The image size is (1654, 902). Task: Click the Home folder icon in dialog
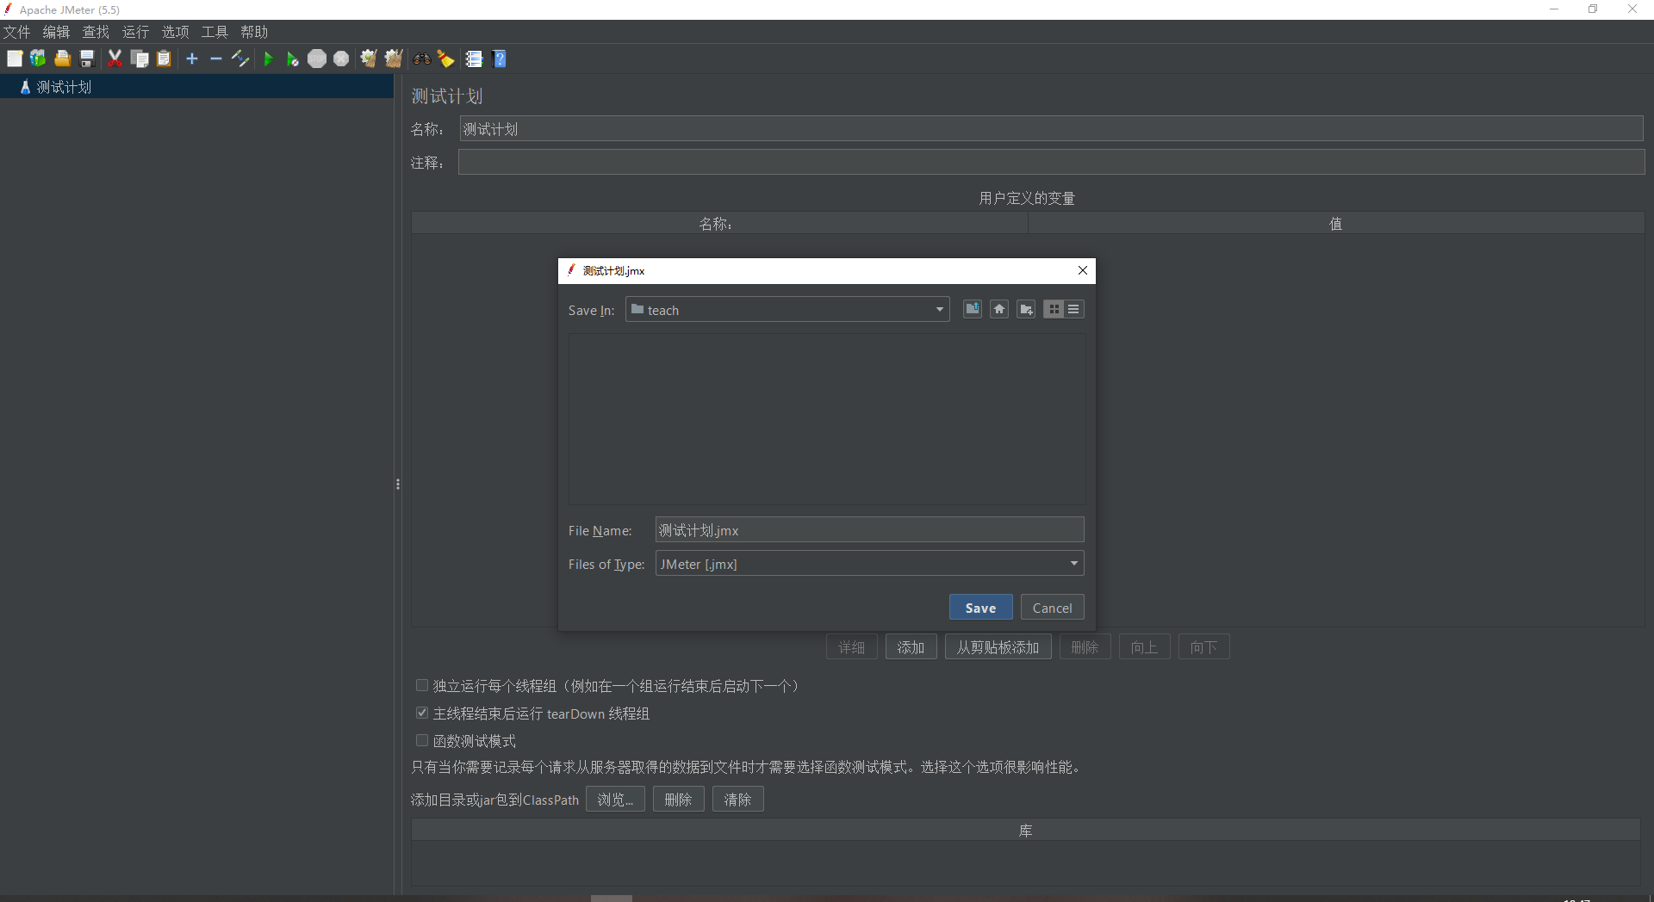998,309
